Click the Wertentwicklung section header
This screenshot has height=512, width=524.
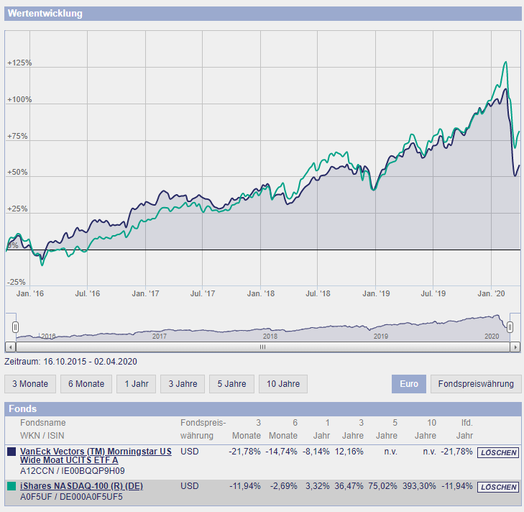tap(262, 14)
